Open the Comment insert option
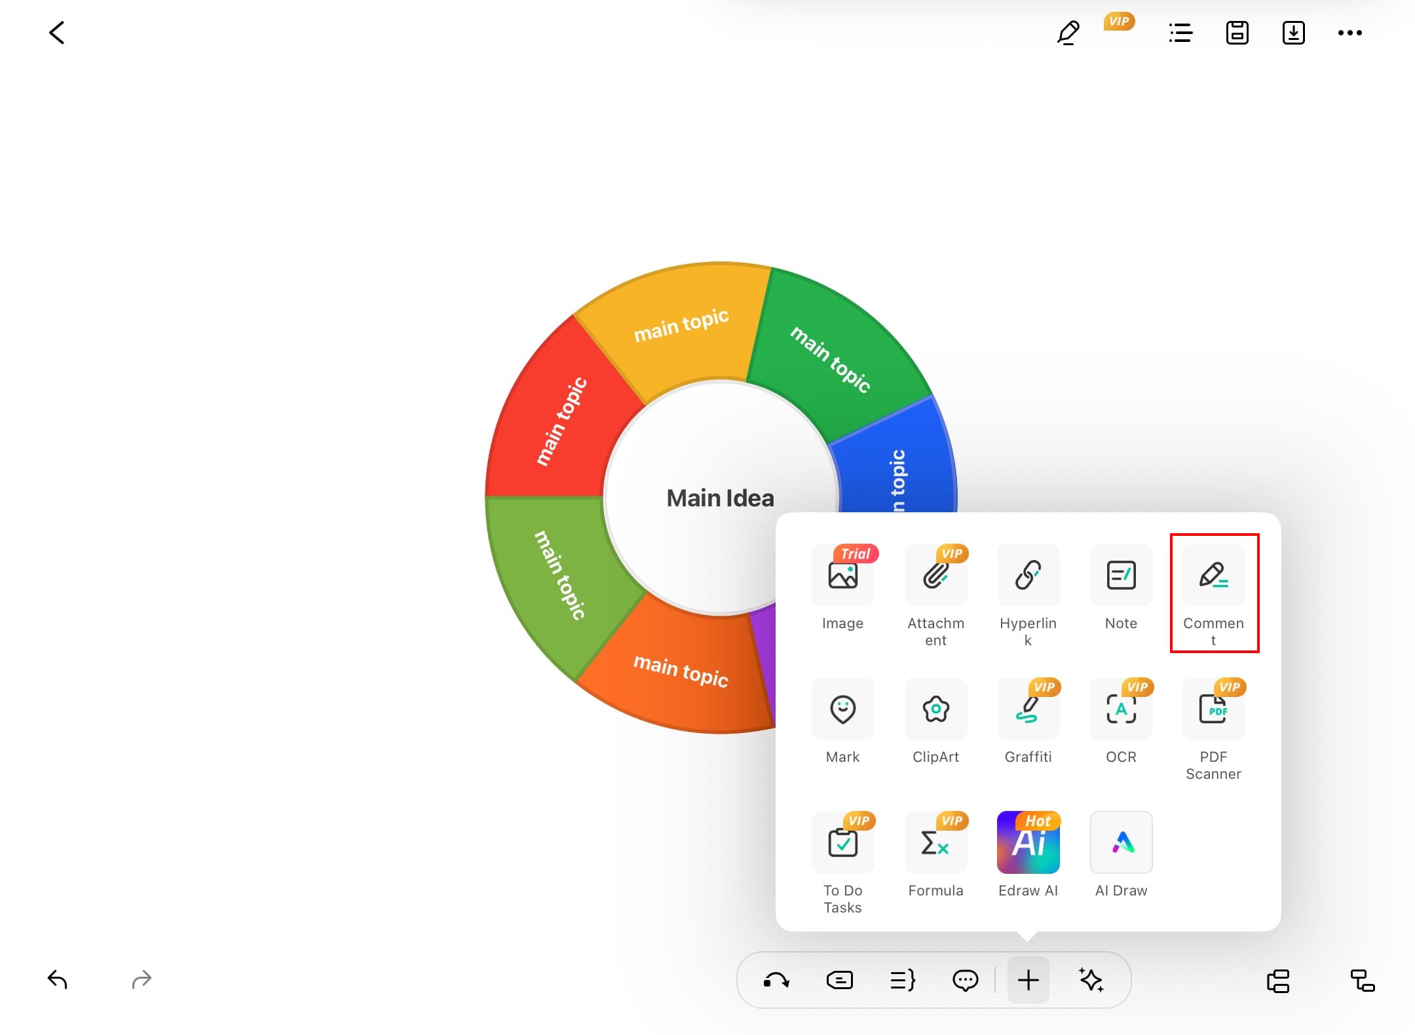This screenshot has width=1415, height=1035. (x=1213, y=576)
